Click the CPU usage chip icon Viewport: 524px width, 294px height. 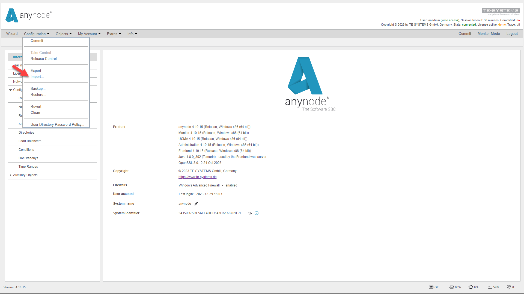click(471, 287)
